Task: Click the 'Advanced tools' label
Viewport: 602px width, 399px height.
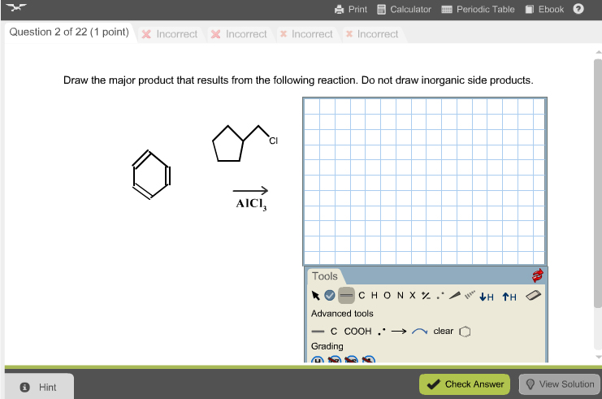Action: click(342, 314)
